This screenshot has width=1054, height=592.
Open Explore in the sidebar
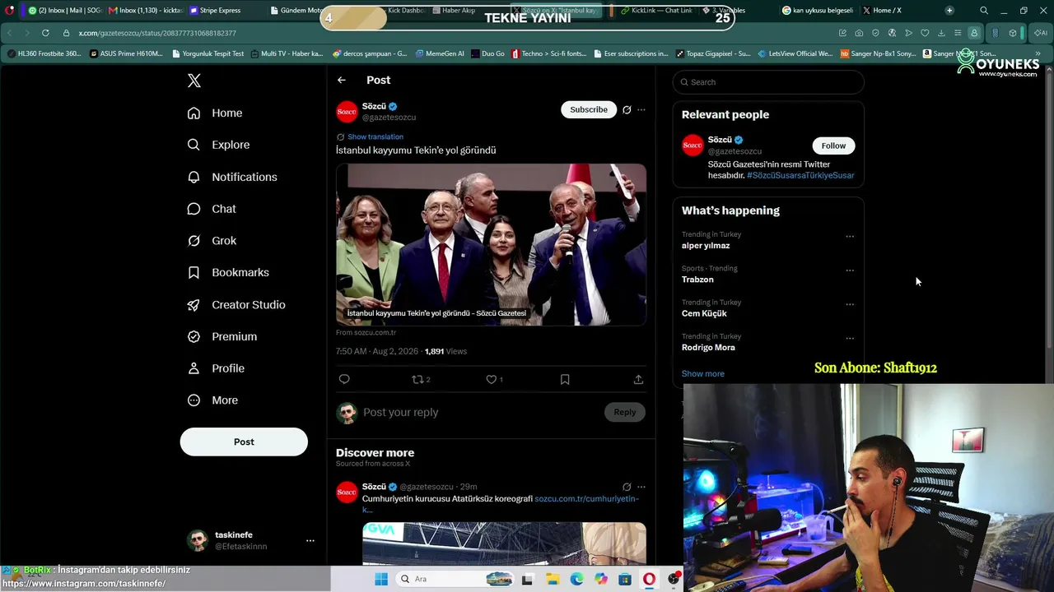[218, 145]
